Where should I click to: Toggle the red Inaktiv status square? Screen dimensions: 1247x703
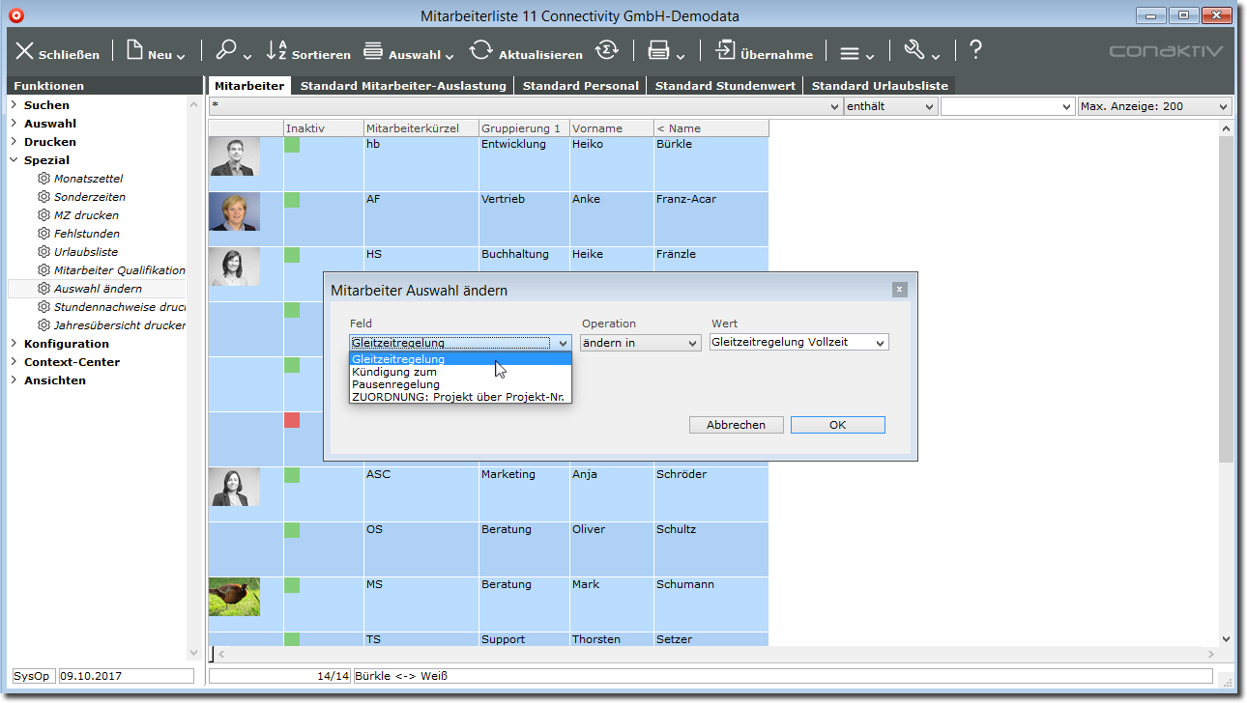pyautogui.click(x=292, y=420)
